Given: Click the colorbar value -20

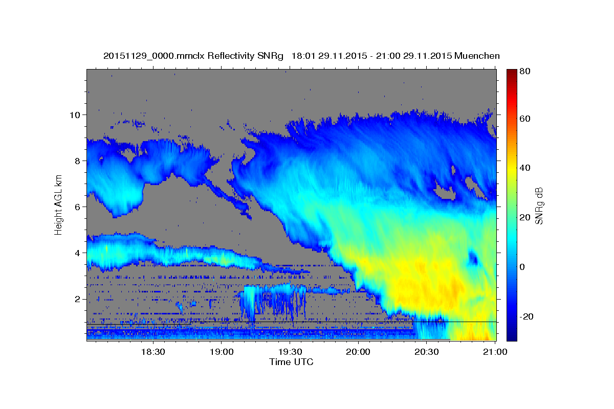Looking at the screenshot, I should point(525,316).
